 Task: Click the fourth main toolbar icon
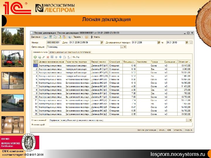point(60,37)
